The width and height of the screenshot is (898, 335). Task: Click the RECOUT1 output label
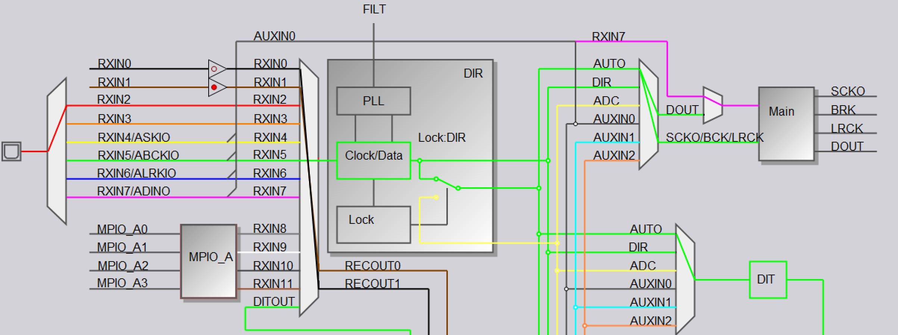tap(372, 284)
